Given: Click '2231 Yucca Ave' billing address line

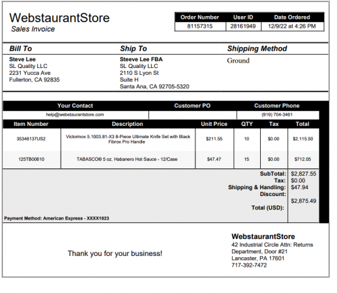Looking at the screenshot, I should (x=30, y=73).
